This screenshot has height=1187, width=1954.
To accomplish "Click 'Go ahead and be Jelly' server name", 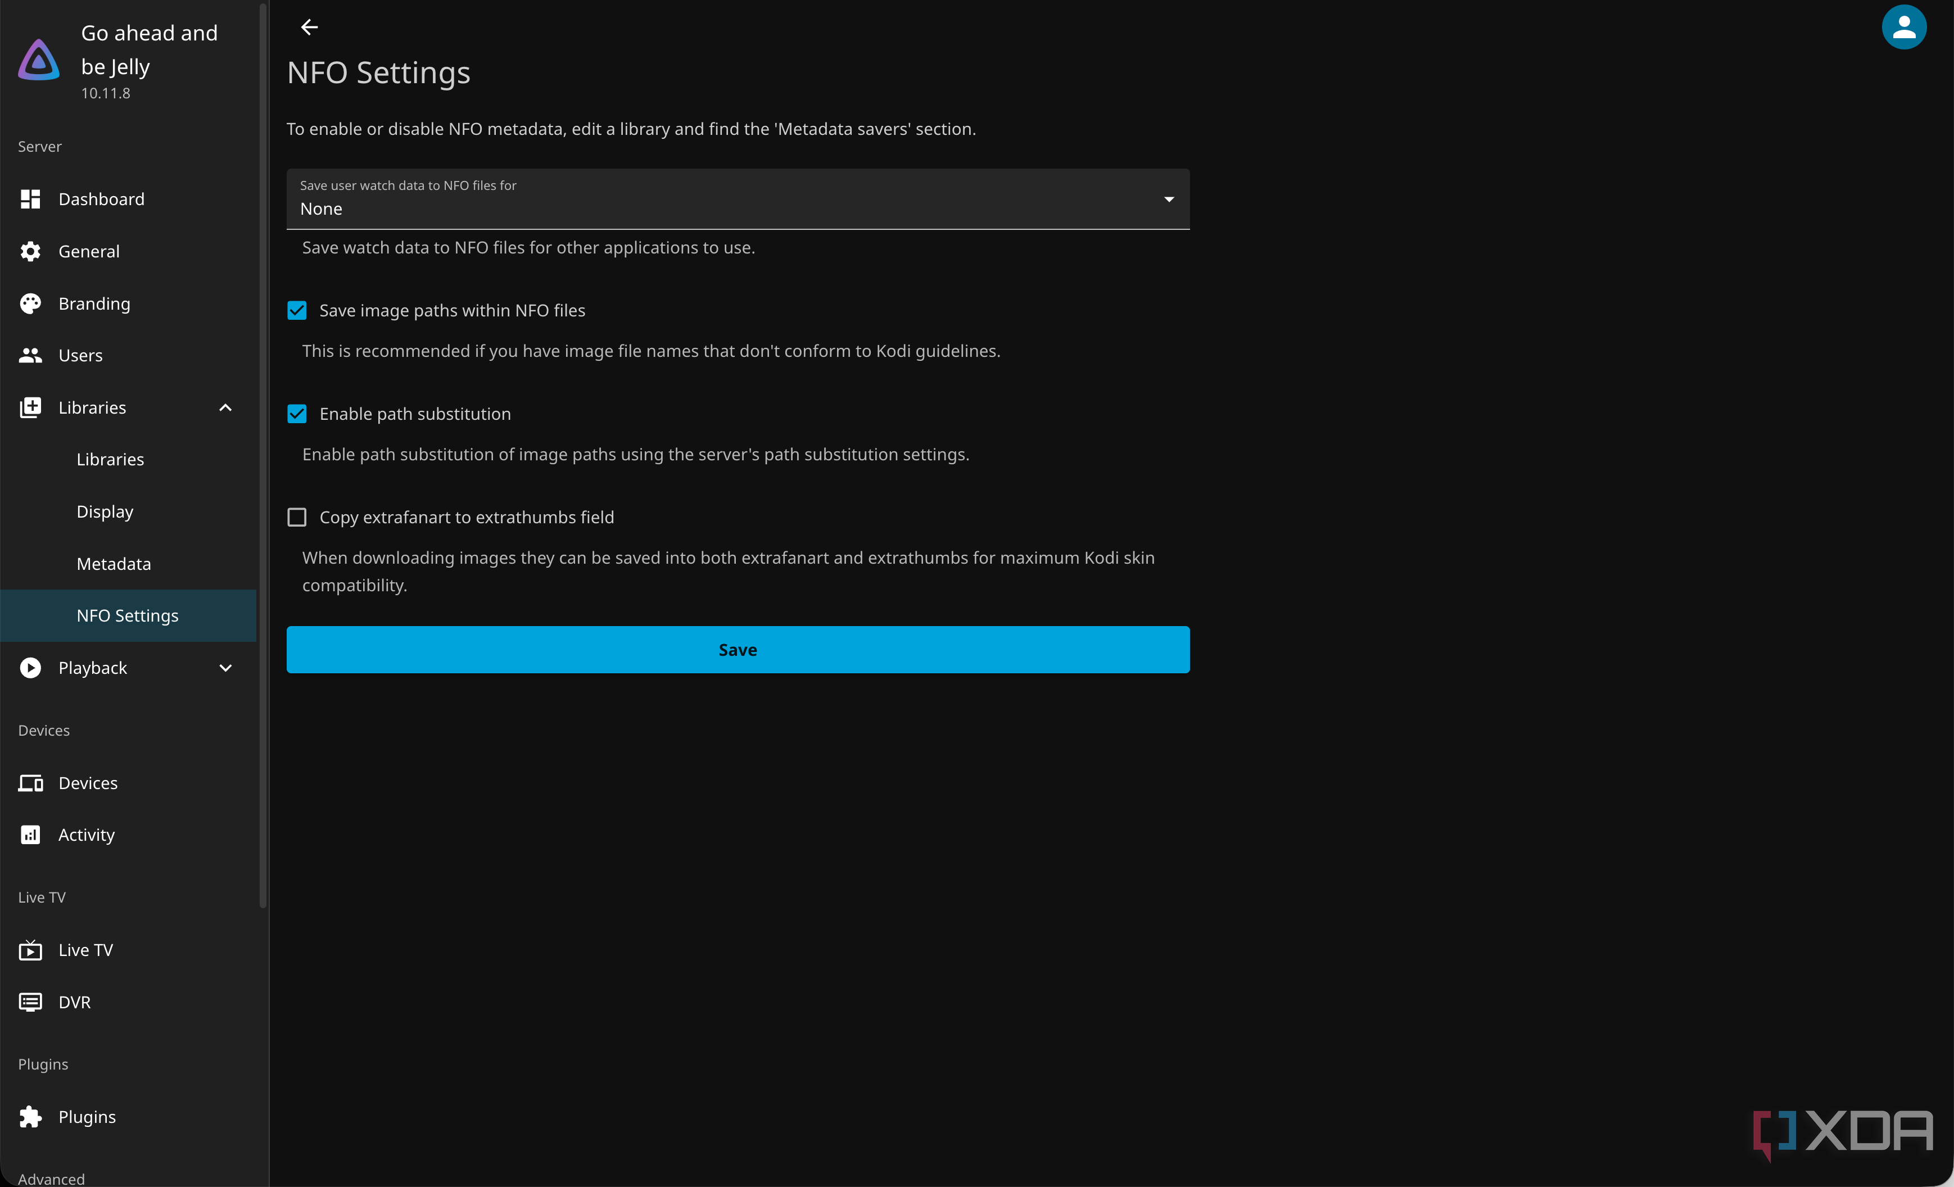I will point(149,50).
